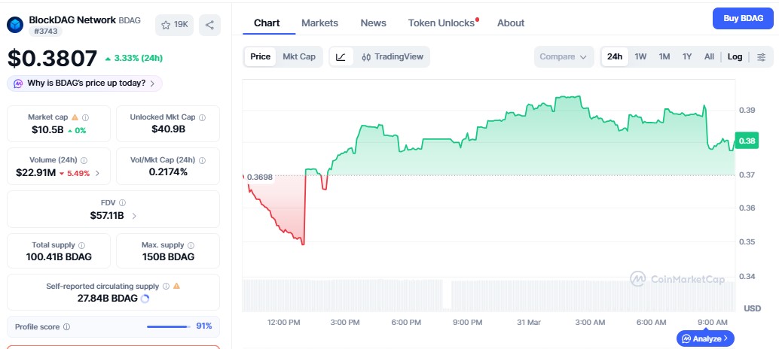Switch to TradingView candlestick chart
This screenshot has height=349, width=779.
(x=393, y=56)
